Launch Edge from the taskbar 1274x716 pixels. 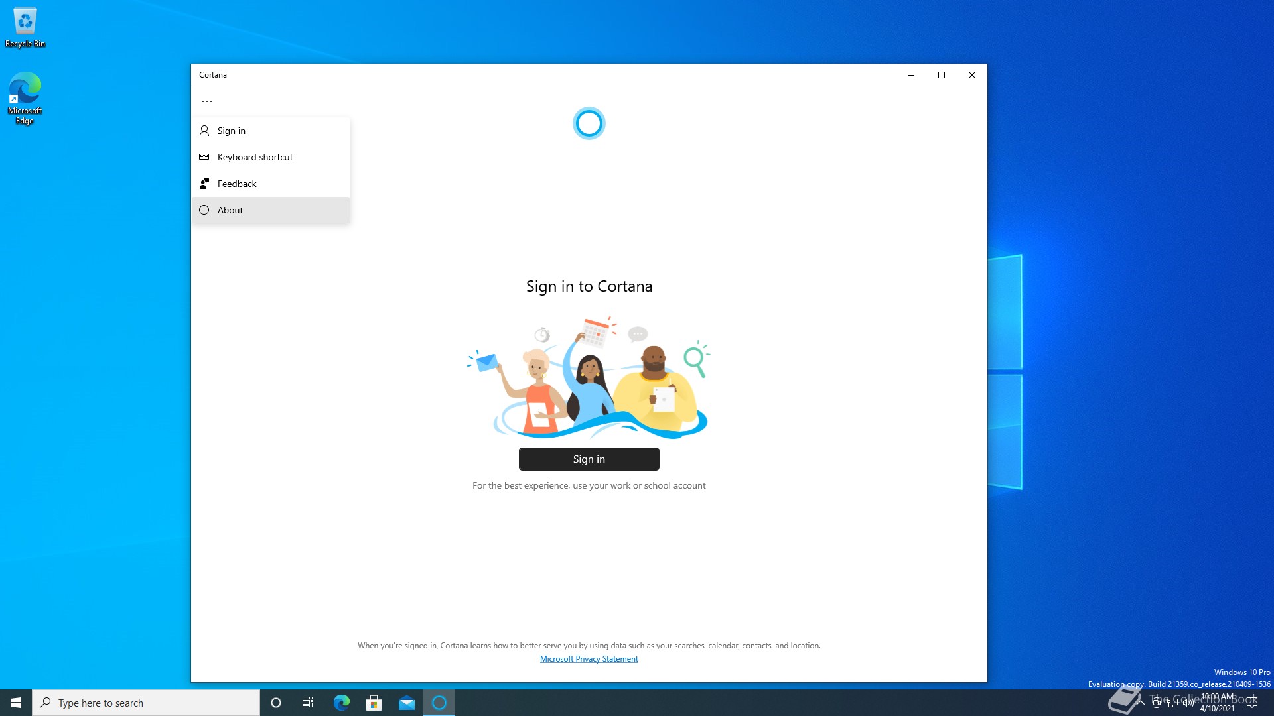[341, 703]
